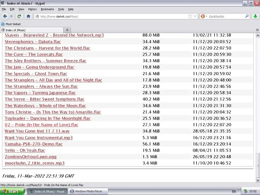Open moorhuhn_2_title_remix.mp3 link
Viewport: 260px width, 195px height.
35,163
